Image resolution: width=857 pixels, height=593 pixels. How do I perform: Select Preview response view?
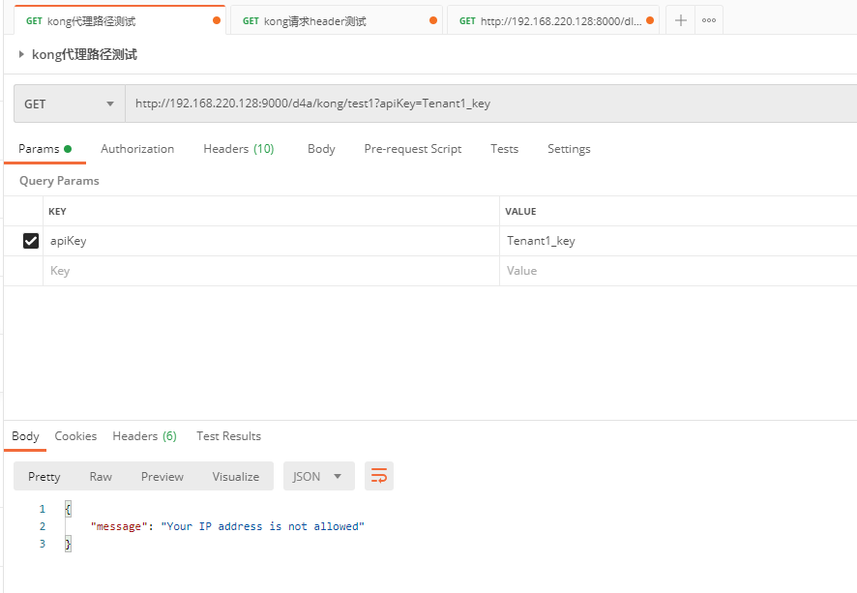[x=163, y=477]
